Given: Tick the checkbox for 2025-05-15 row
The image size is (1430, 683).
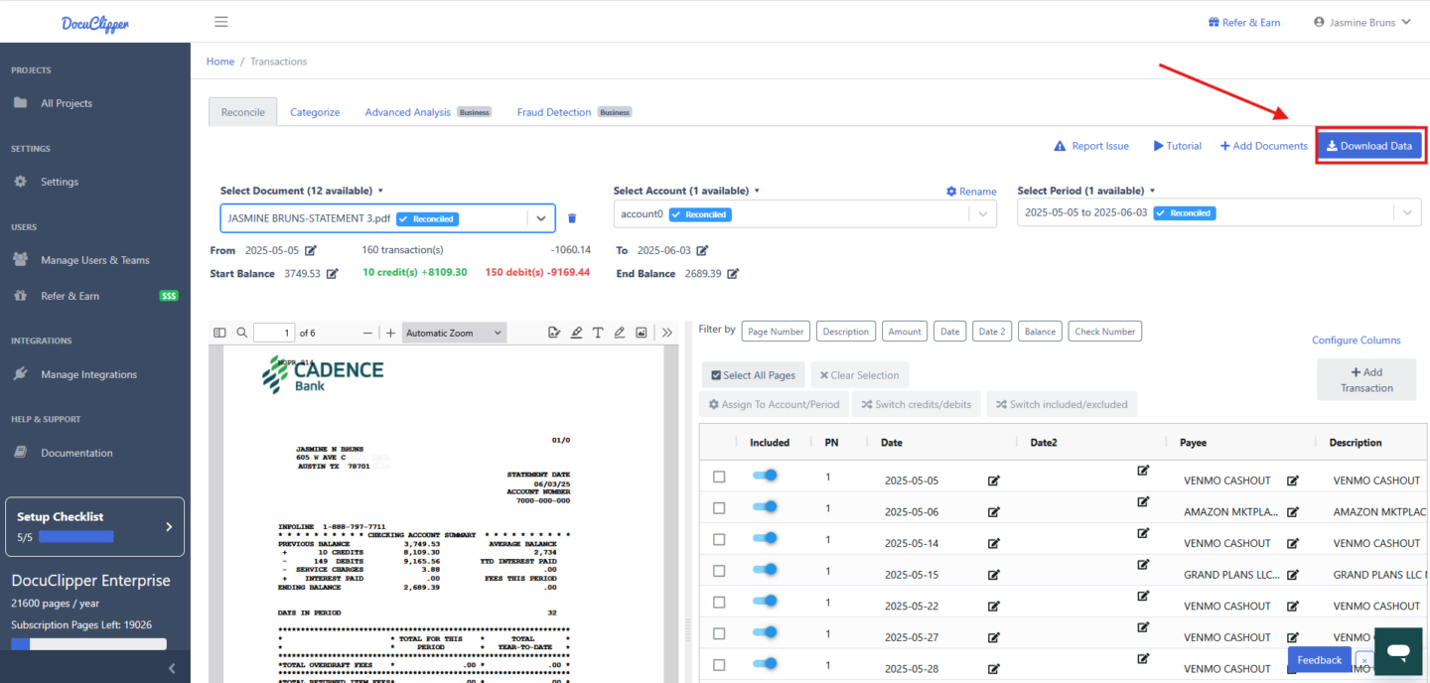Looking at the screenshot, I should coord(719,571).
